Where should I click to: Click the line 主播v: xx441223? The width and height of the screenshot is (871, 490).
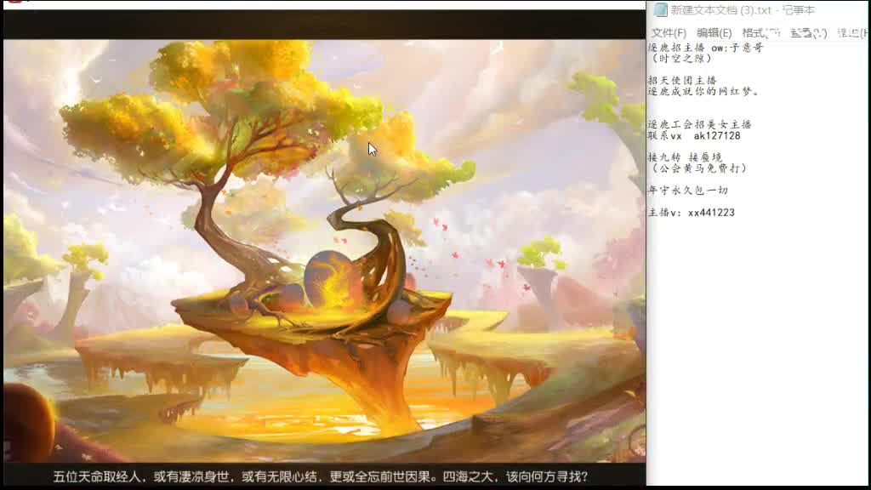click(693, 213)
